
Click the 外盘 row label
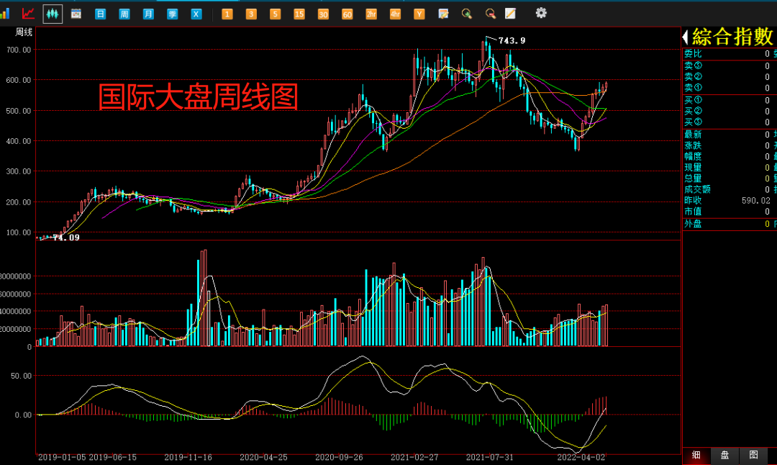click(693, 224)
